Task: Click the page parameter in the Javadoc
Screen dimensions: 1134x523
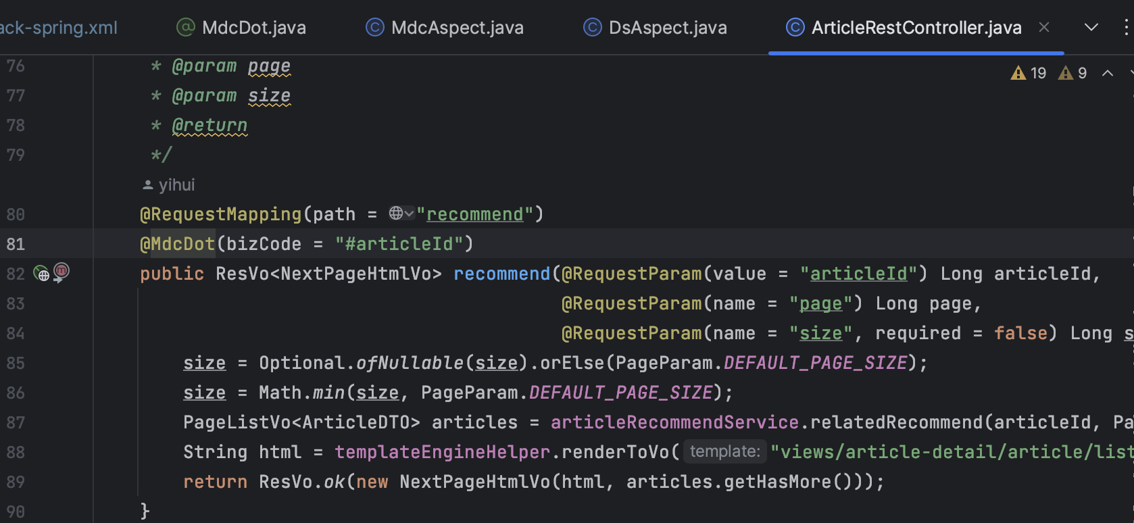Action: 270,66
